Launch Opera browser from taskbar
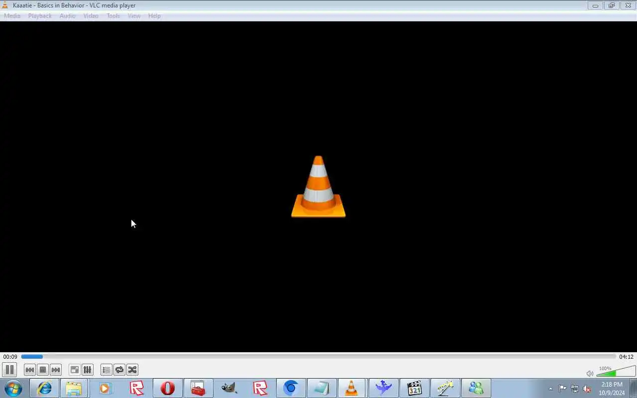Viewport: 637px width, 398px height. pos(167,388)
